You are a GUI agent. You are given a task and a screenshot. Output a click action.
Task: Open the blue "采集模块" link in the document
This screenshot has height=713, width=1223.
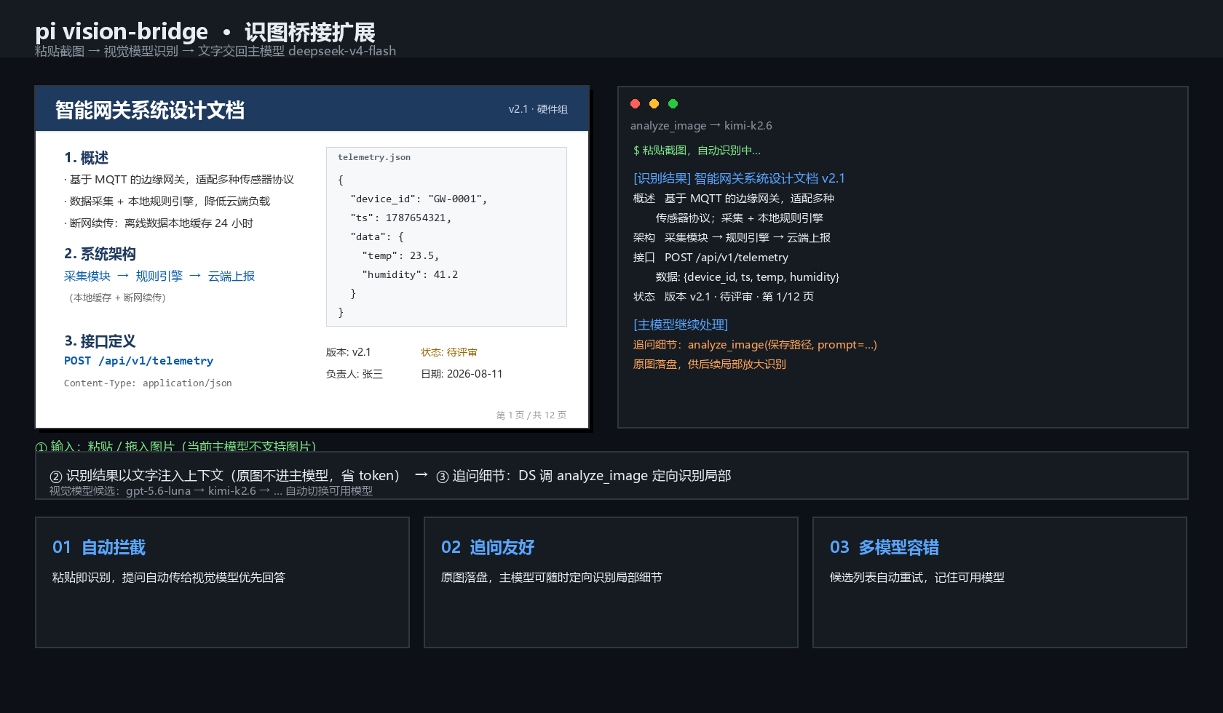point(87,276)
